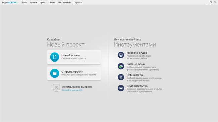The image size is (218, 122).
Task: Click the blue document icon for Новый проект
Action: [x=55, y=57]
